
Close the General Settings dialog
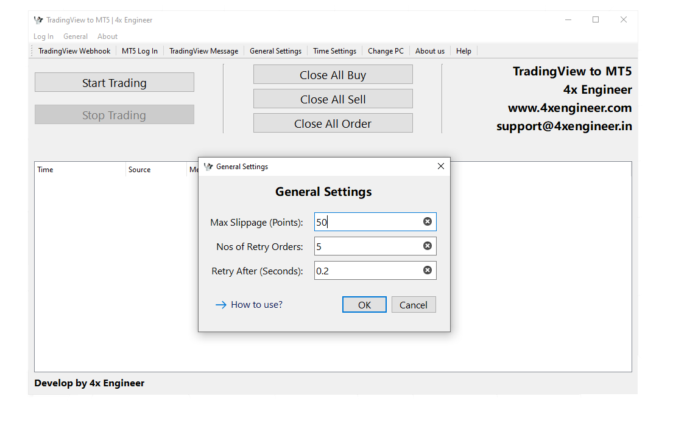click(x=441, y=166)
